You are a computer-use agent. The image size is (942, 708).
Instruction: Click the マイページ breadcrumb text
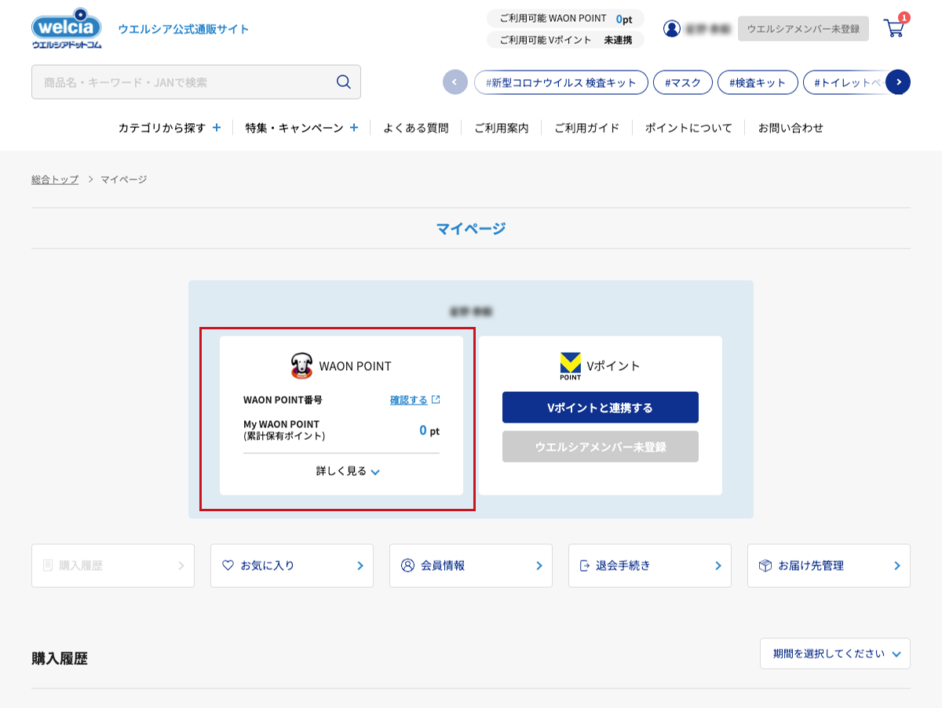pyautogui.click(x=124, y=180)
